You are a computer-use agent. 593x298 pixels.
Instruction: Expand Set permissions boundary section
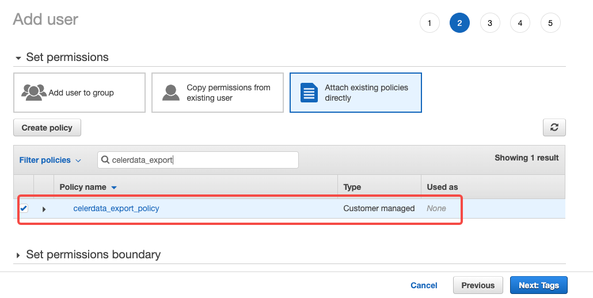(18, 255)
